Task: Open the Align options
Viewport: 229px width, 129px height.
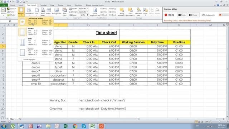Action: click(145, 11)
